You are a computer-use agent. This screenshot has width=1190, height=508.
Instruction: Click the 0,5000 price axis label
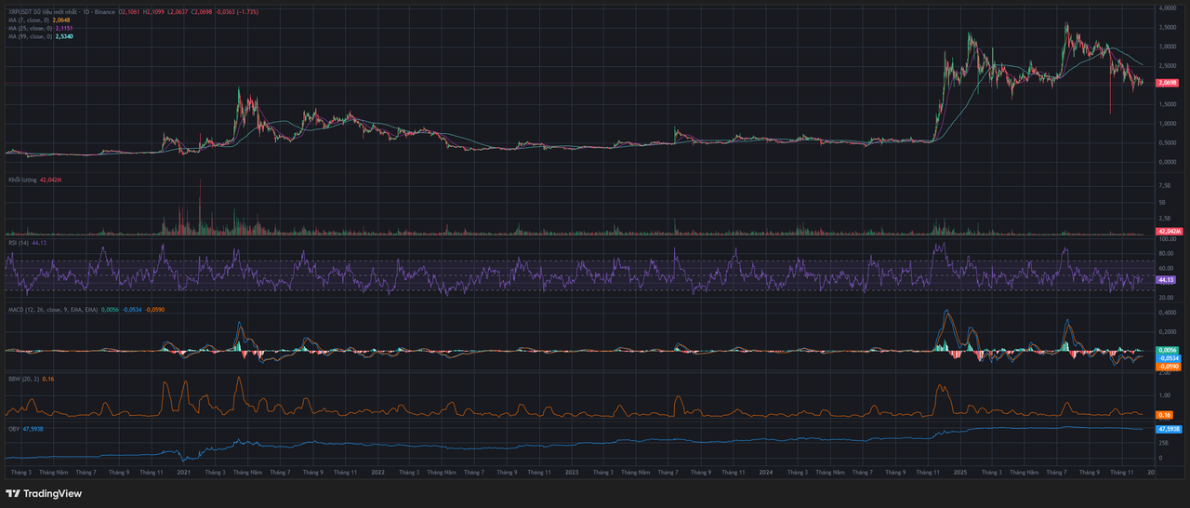click(1167, 141)
